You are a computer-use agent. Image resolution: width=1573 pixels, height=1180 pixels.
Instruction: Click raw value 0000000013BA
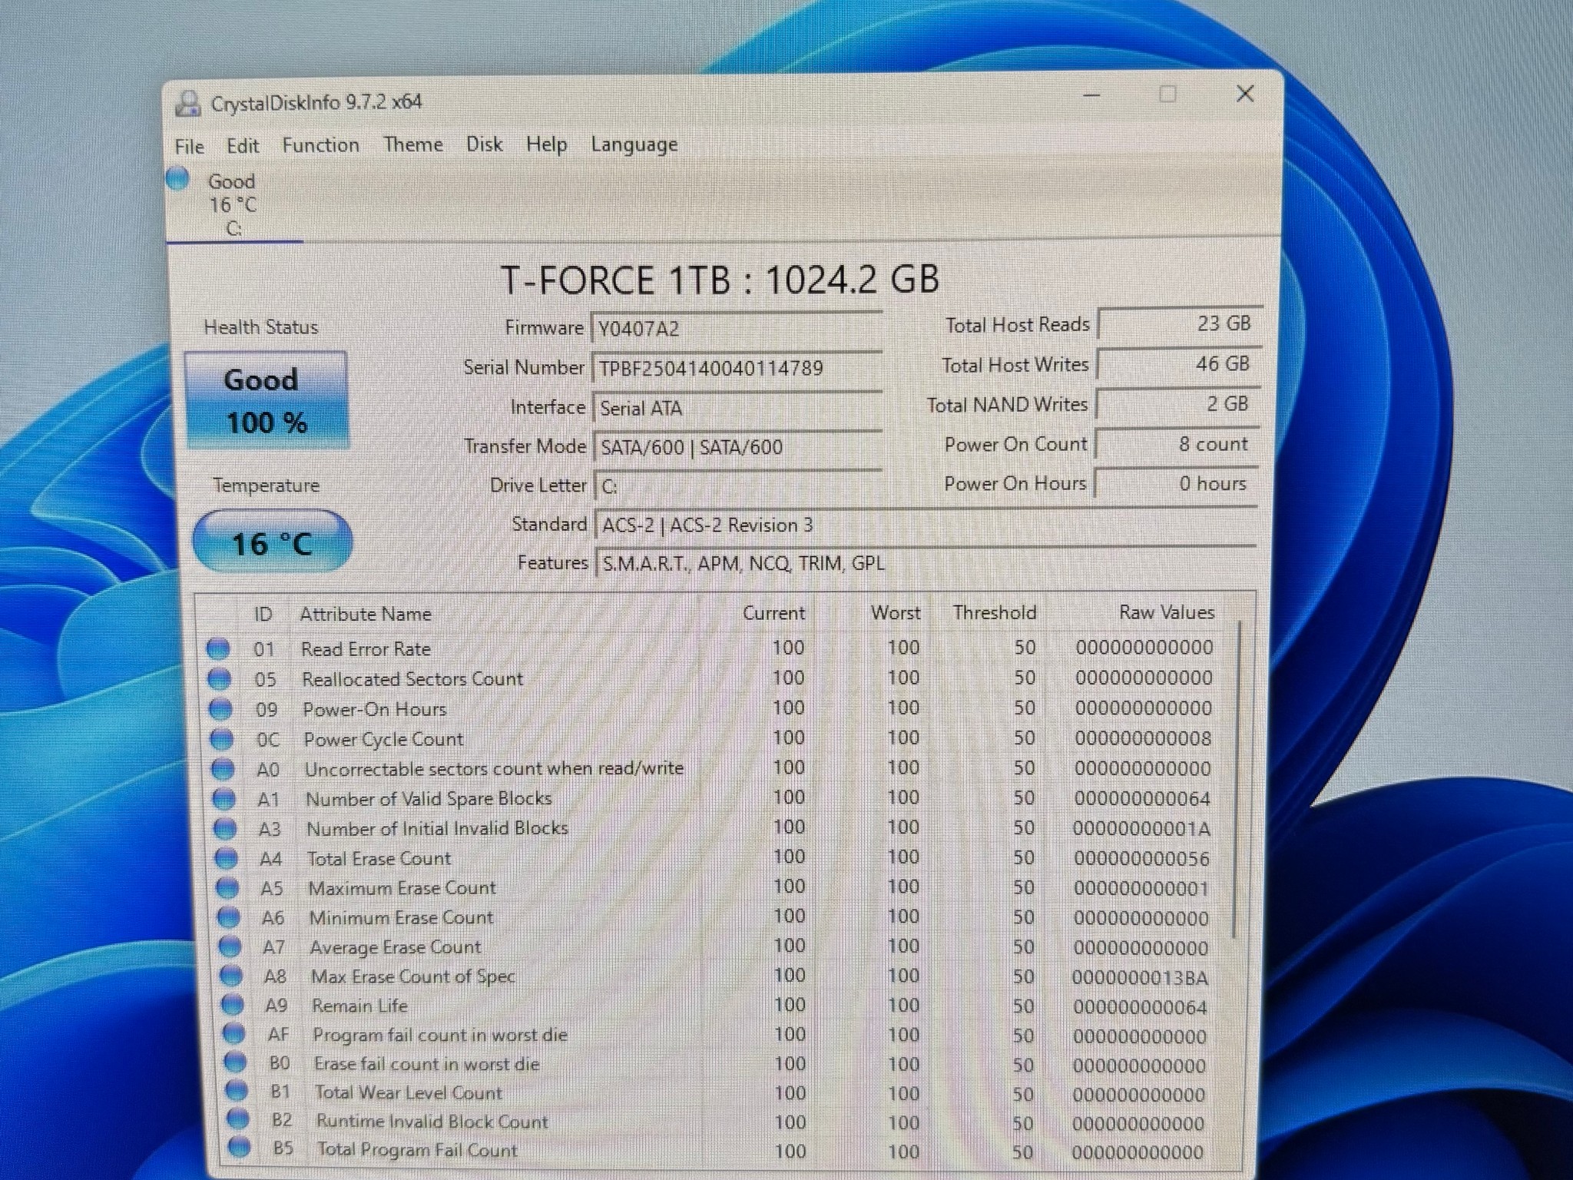pyautogui.click(x=1140, y=978)
